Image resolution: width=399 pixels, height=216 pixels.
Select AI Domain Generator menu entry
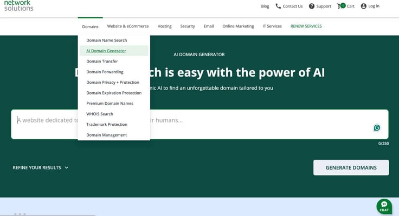pos(114,51)
